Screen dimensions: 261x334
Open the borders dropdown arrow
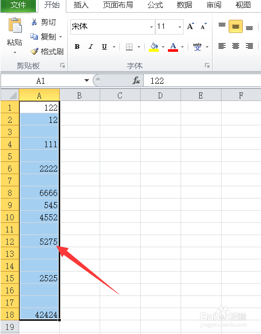[x=139, y=47]
